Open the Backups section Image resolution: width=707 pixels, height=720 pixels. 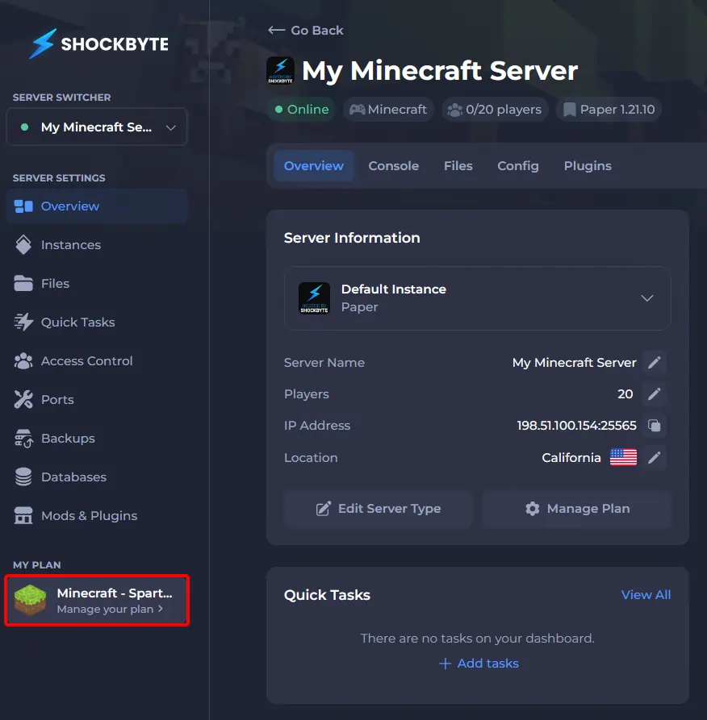(x=68, y=439)
